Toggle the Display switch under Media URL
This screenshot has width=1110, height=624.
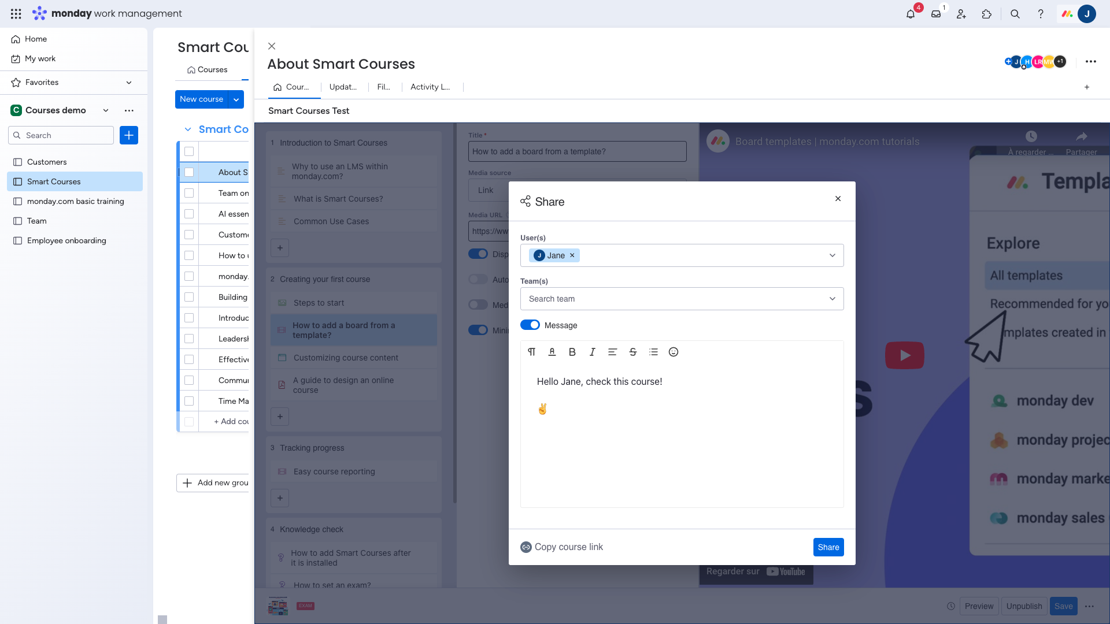[478, 254]
